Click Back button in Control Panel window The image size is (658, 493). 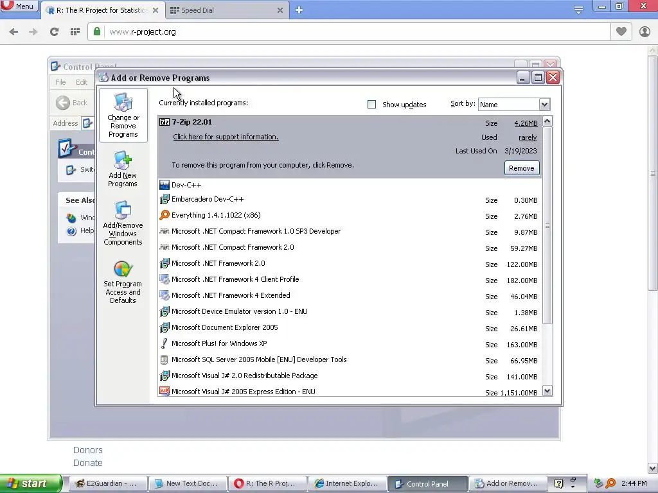pyautogui.click(x=72, y=103)
